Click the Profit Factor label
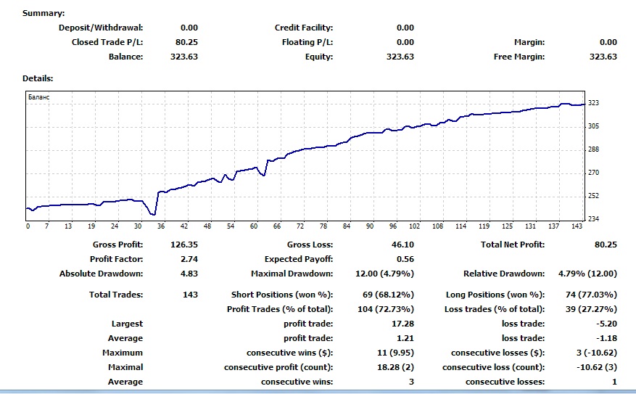636x394 pixels. 117,259
